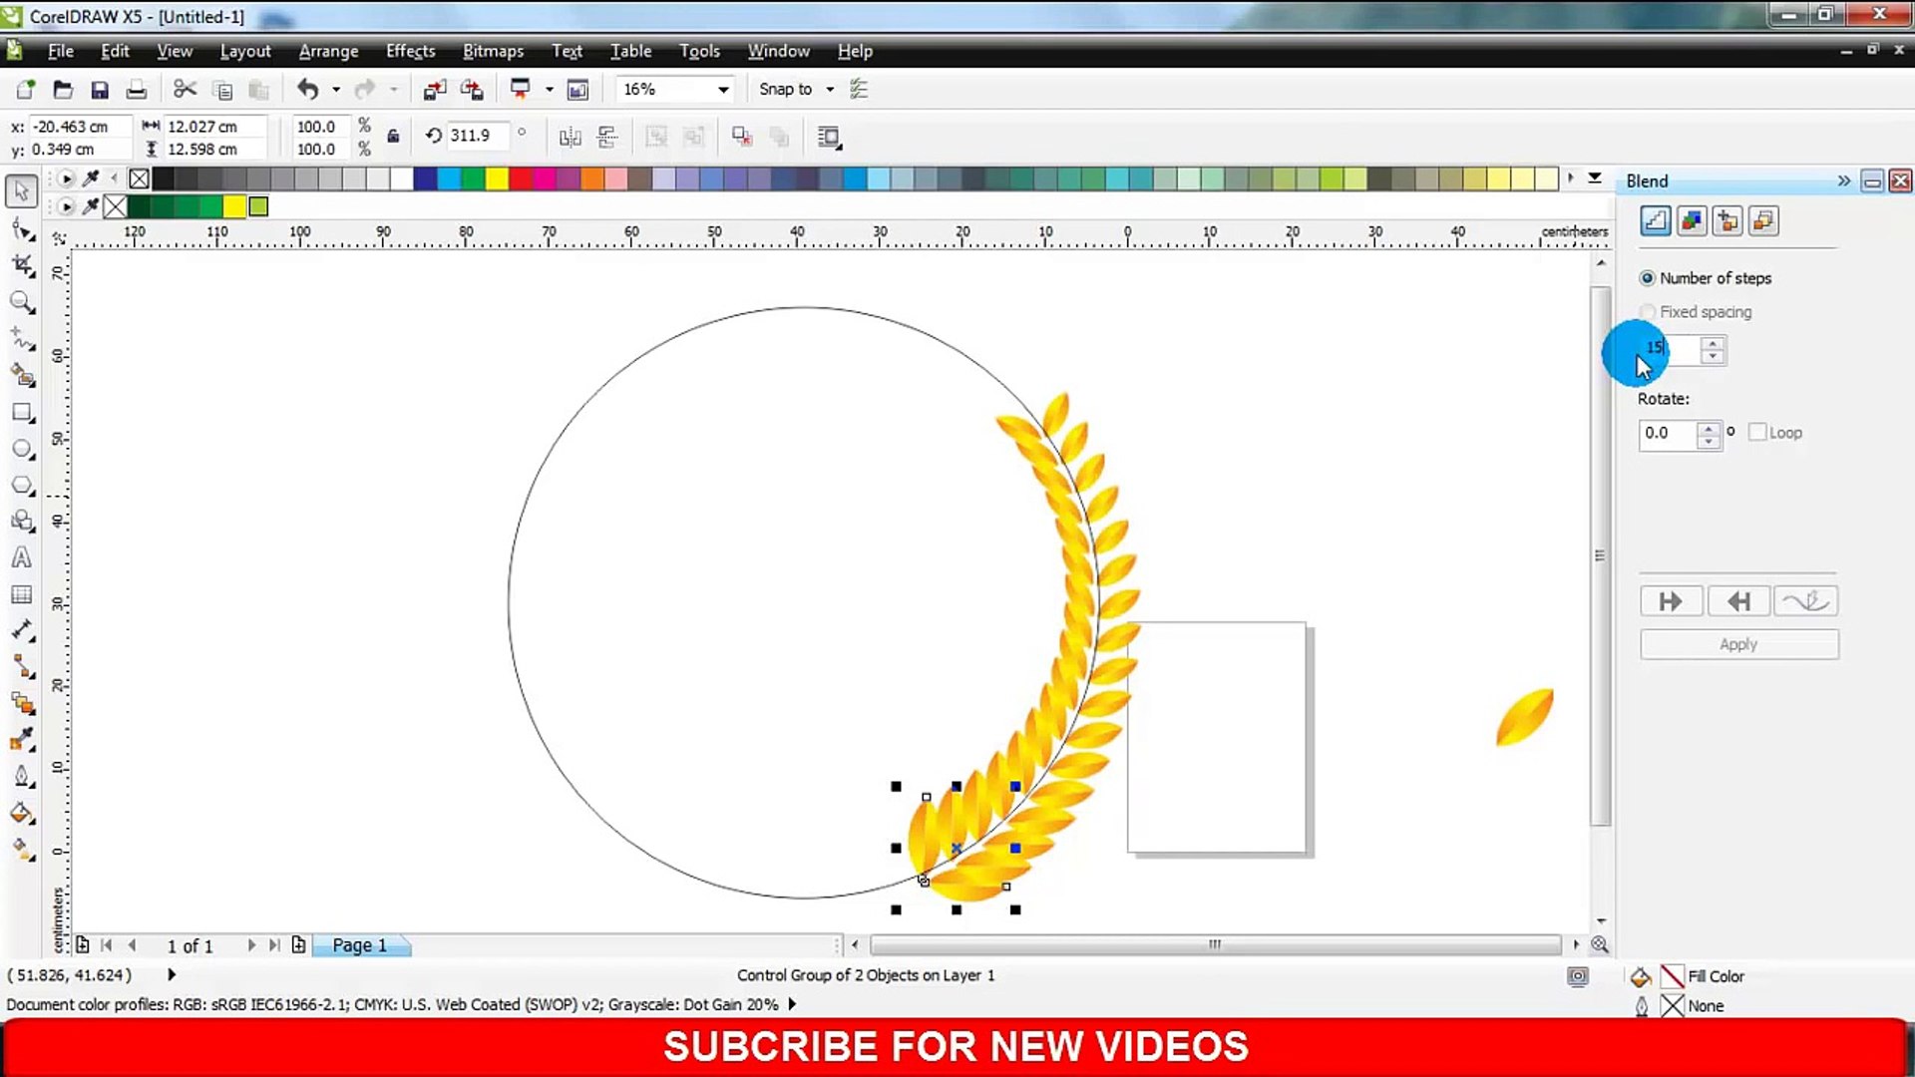Click the Blend direction straight icon
Image resolution: width=1915 pixels, height=1077 pixels.
[1671, 601]
